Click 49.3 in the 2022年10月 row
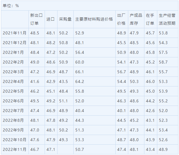 point(63,140)
